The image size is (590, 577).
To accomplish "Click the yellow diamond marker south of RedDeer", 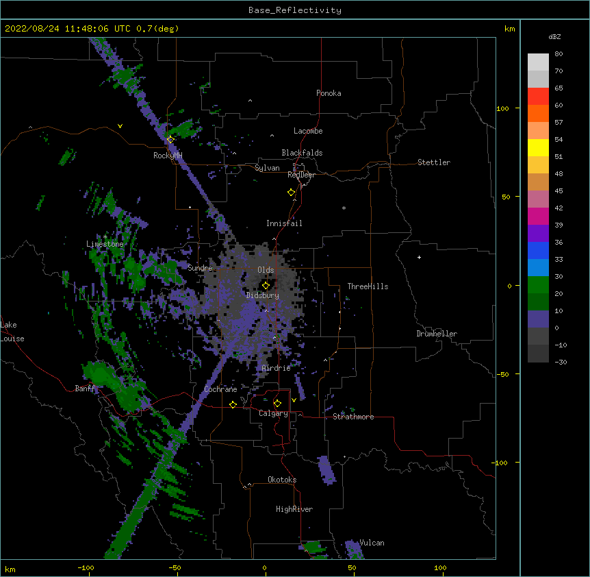I will click(291, 193).
